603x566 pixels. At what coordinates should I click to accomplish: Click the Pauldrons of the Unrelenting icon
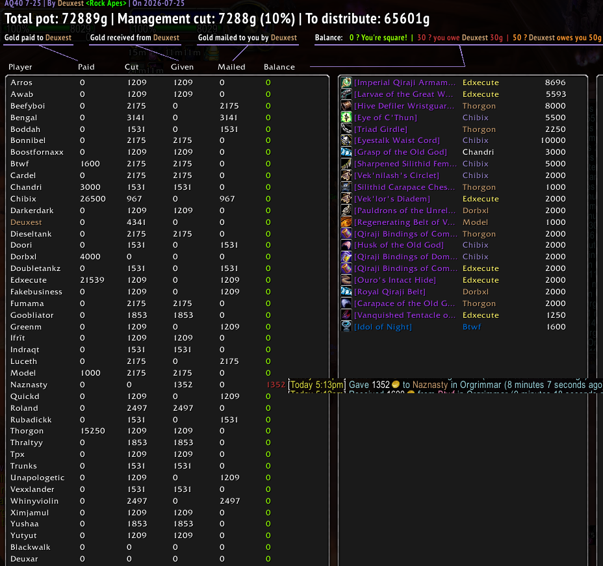pyautogui.click(x=346, y=211)
